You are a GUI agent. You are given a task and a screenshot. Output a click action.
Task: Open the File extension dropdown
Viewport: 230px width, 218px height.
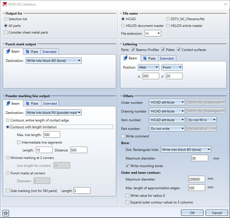153,33
